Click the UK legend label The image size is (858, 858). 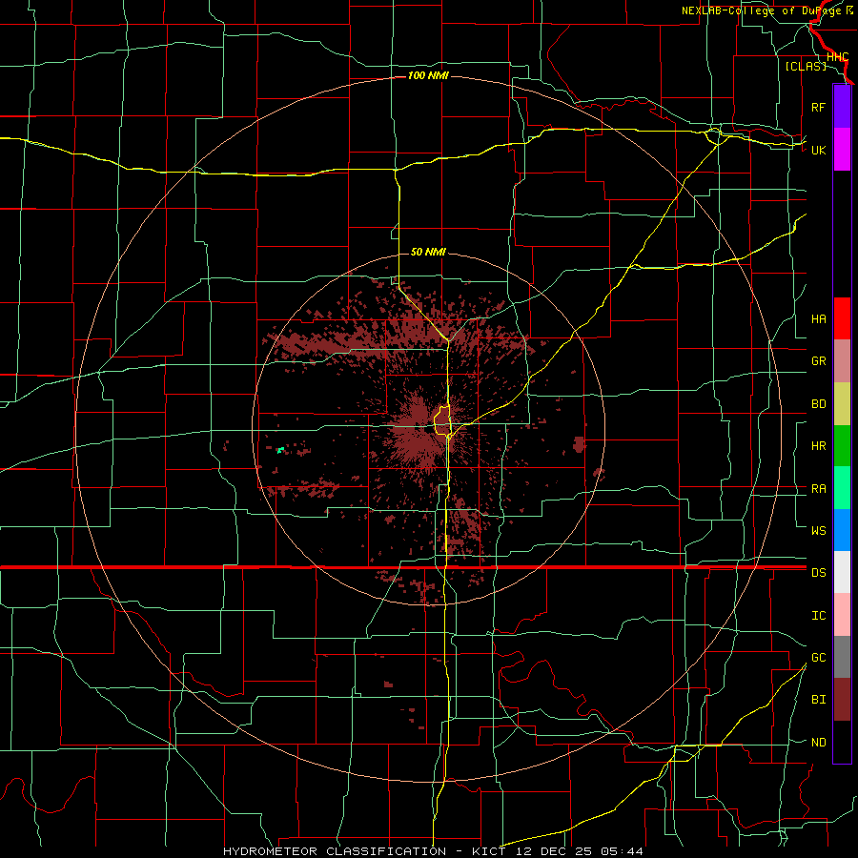818,150
